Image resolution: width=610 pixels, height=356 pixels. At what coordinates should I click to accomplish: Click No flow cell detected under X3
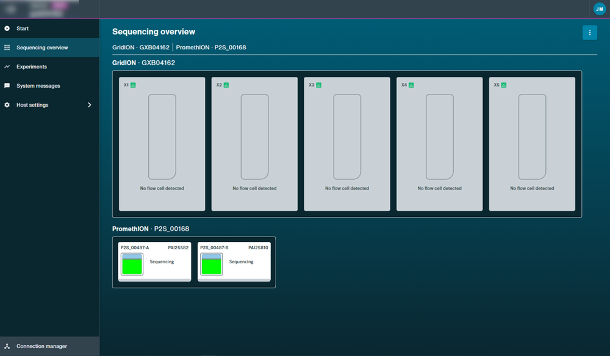pos(347,188)
